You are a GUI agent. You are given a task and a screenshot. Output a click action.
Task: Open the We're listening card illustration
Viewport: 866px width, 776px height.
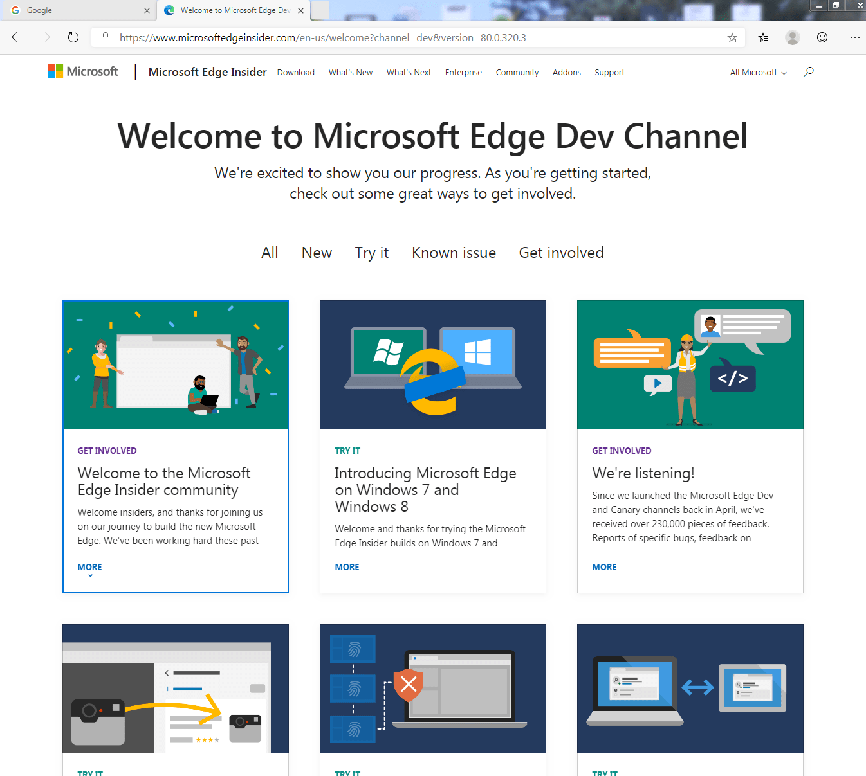690,365
